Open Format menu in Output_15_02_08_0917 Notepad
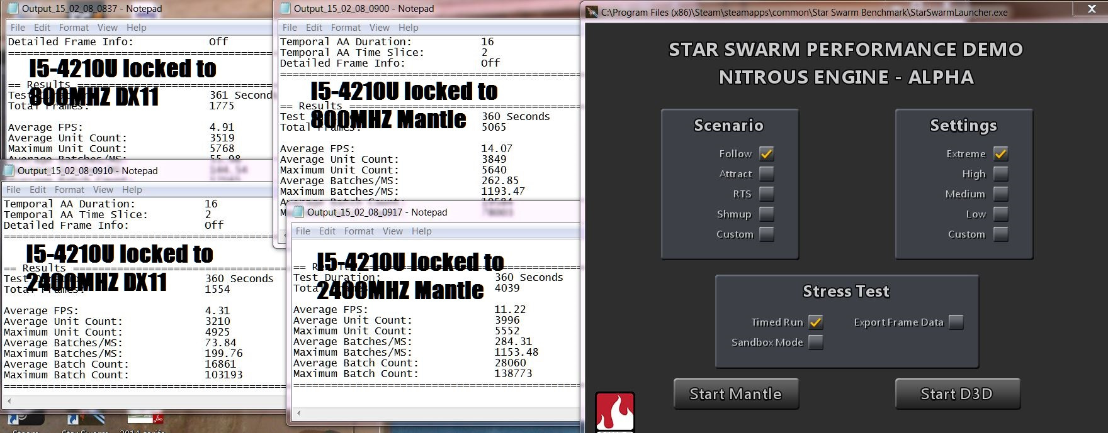 (359, 231)
